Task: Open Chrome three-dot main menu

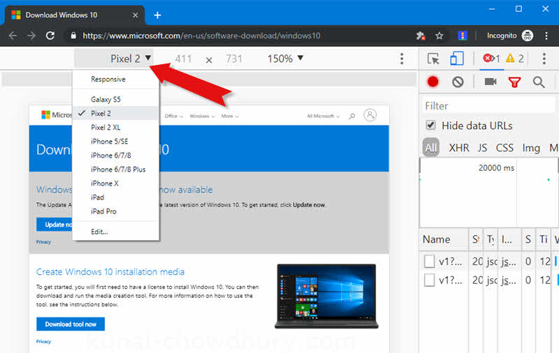Action: tap(546, 36)
